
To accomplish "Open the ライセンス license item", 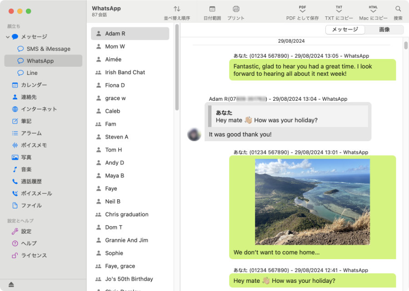I will click(44, 255).
